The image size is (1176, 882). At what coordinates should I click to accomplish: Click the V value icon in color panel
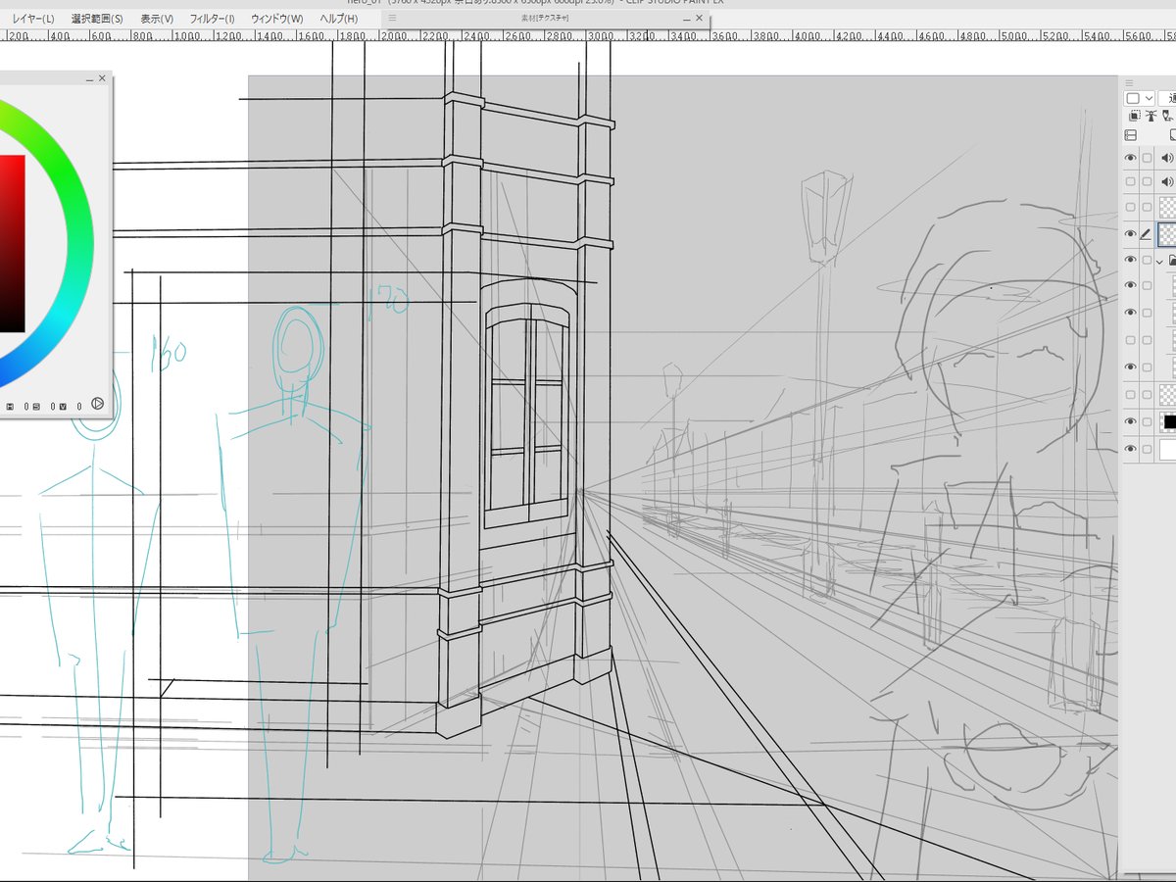(62, 405)
